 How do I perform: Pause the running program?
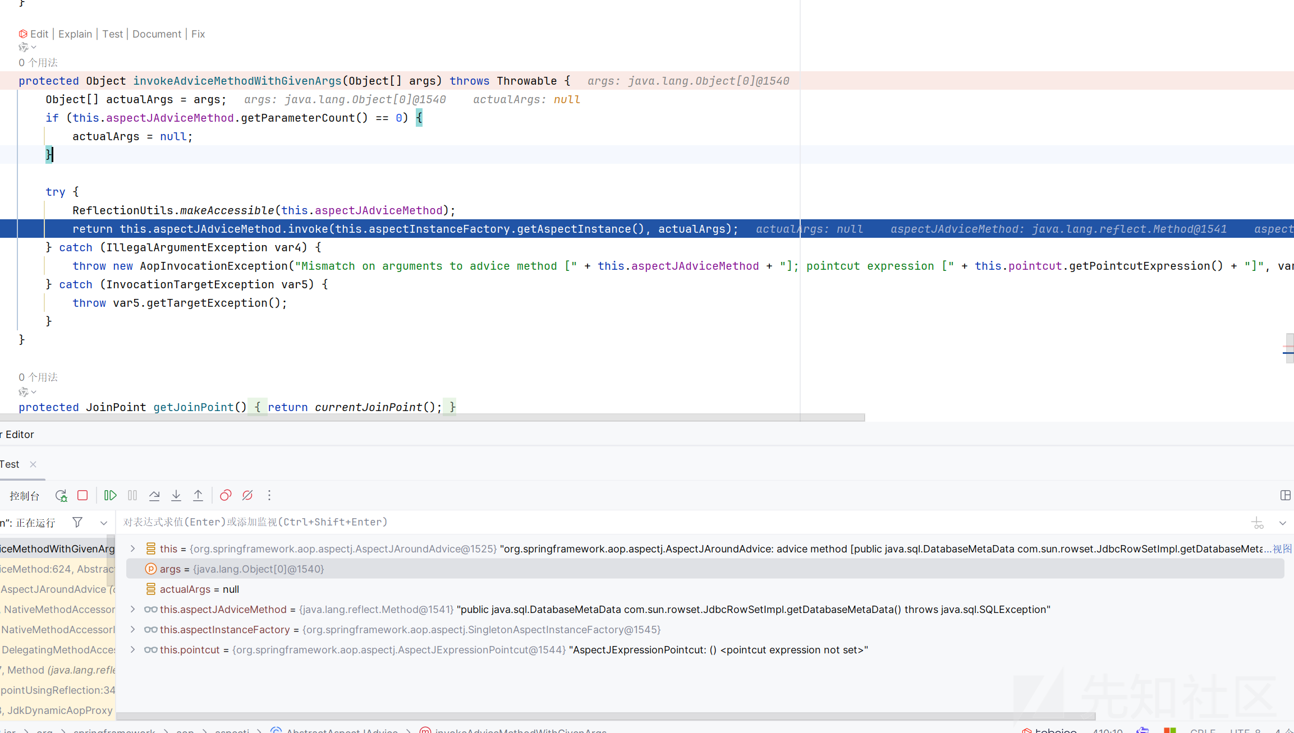pyautogui.click(x=132, y=496)
